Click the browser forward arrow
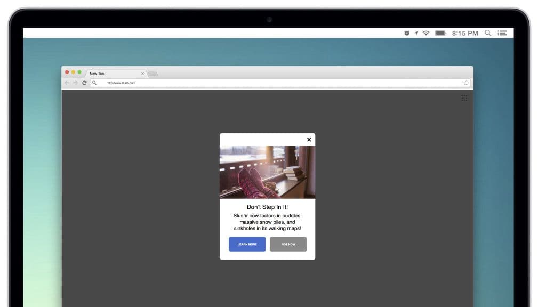The image size is (546, 307). tap(75, 83)
